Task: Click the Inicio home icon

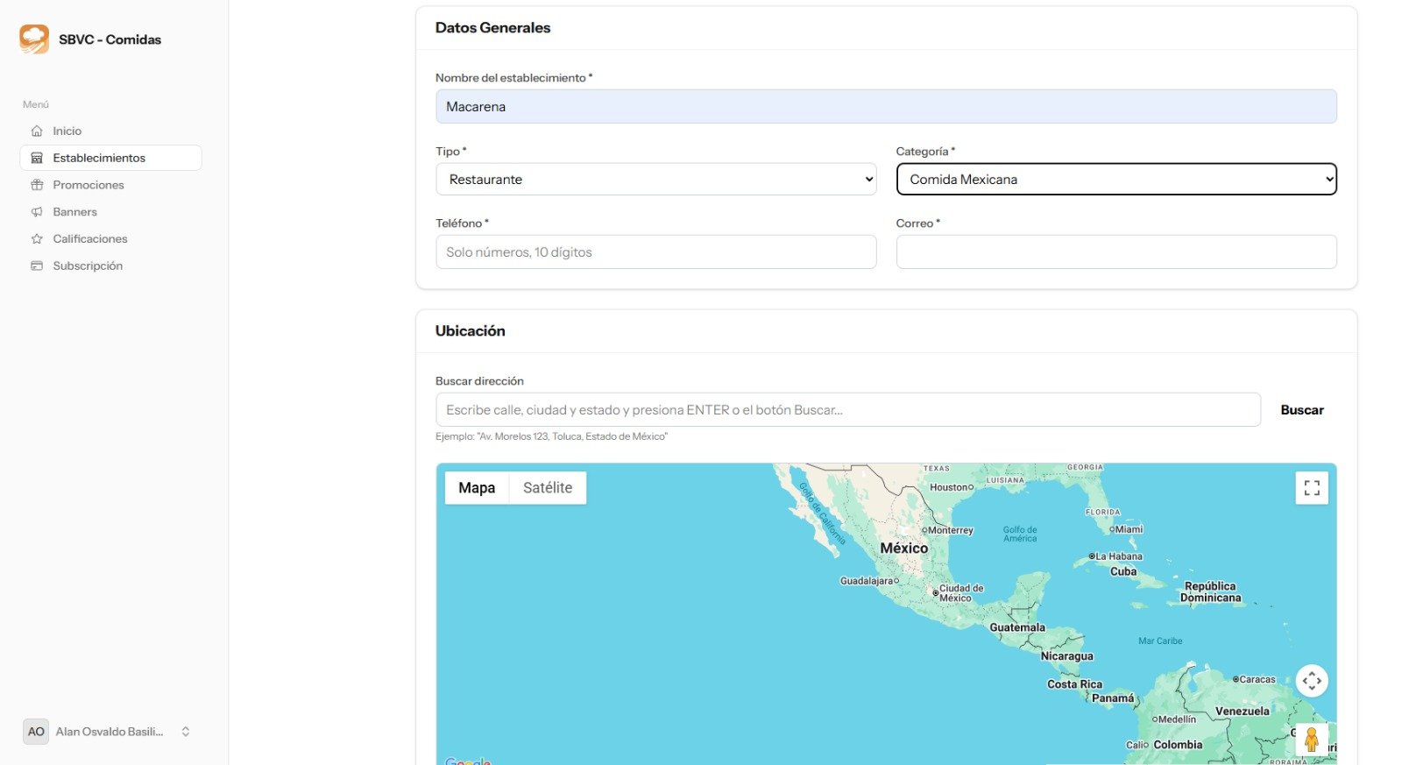Action: point(37,131)
